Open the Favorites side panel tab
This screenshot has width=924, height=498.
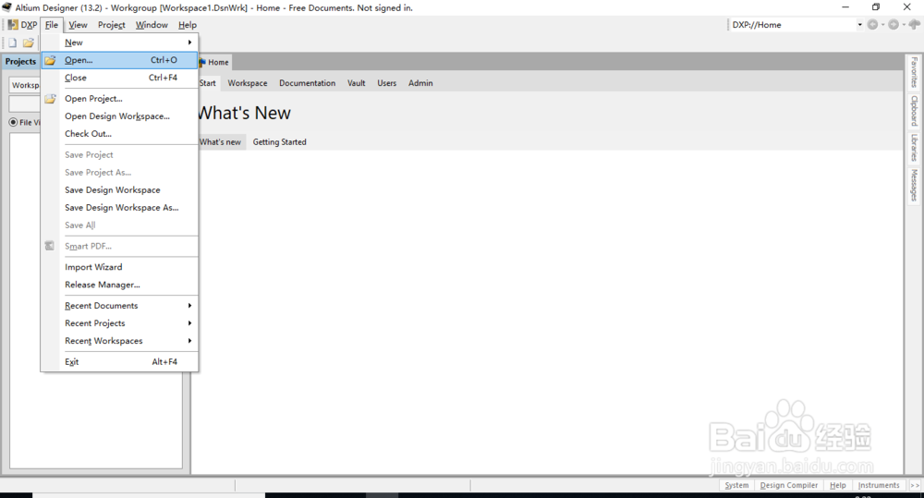click(914, 72)
